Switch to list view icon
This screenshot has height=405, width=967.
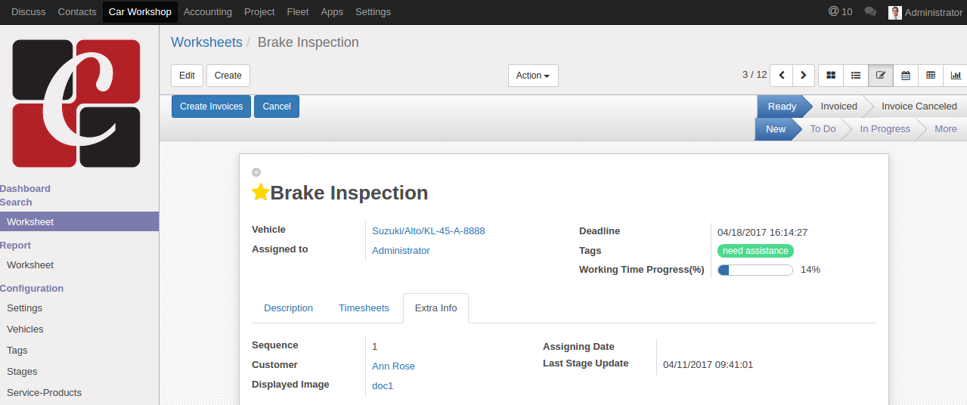pos(856,76)
